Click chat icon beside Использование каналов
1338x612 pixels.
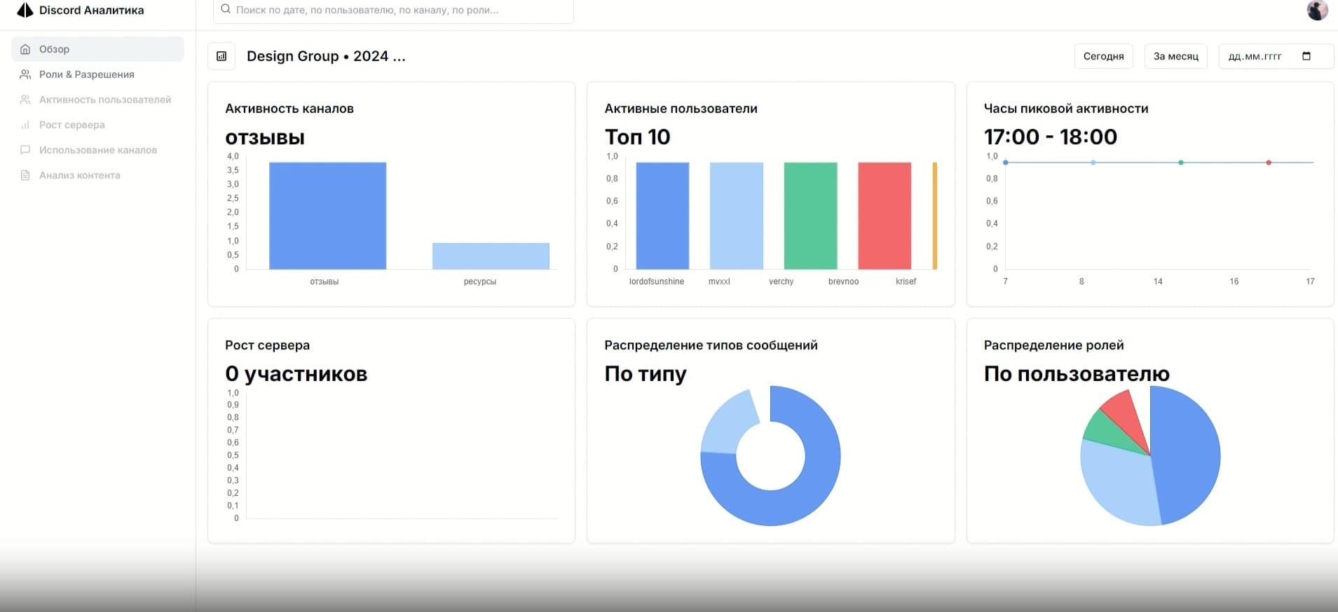click(25, 150)
